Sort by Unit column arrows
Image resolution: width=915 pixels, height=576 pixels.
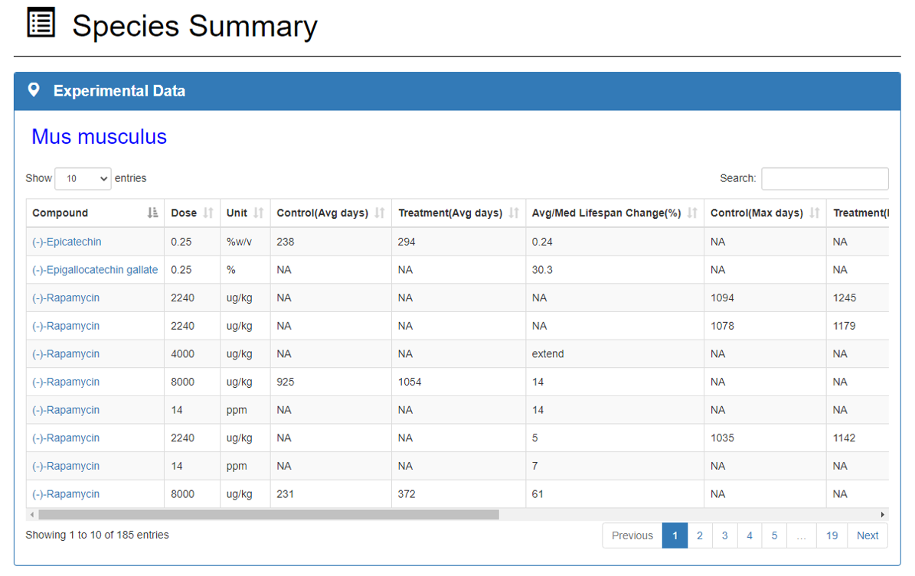[x=258, y=213]
